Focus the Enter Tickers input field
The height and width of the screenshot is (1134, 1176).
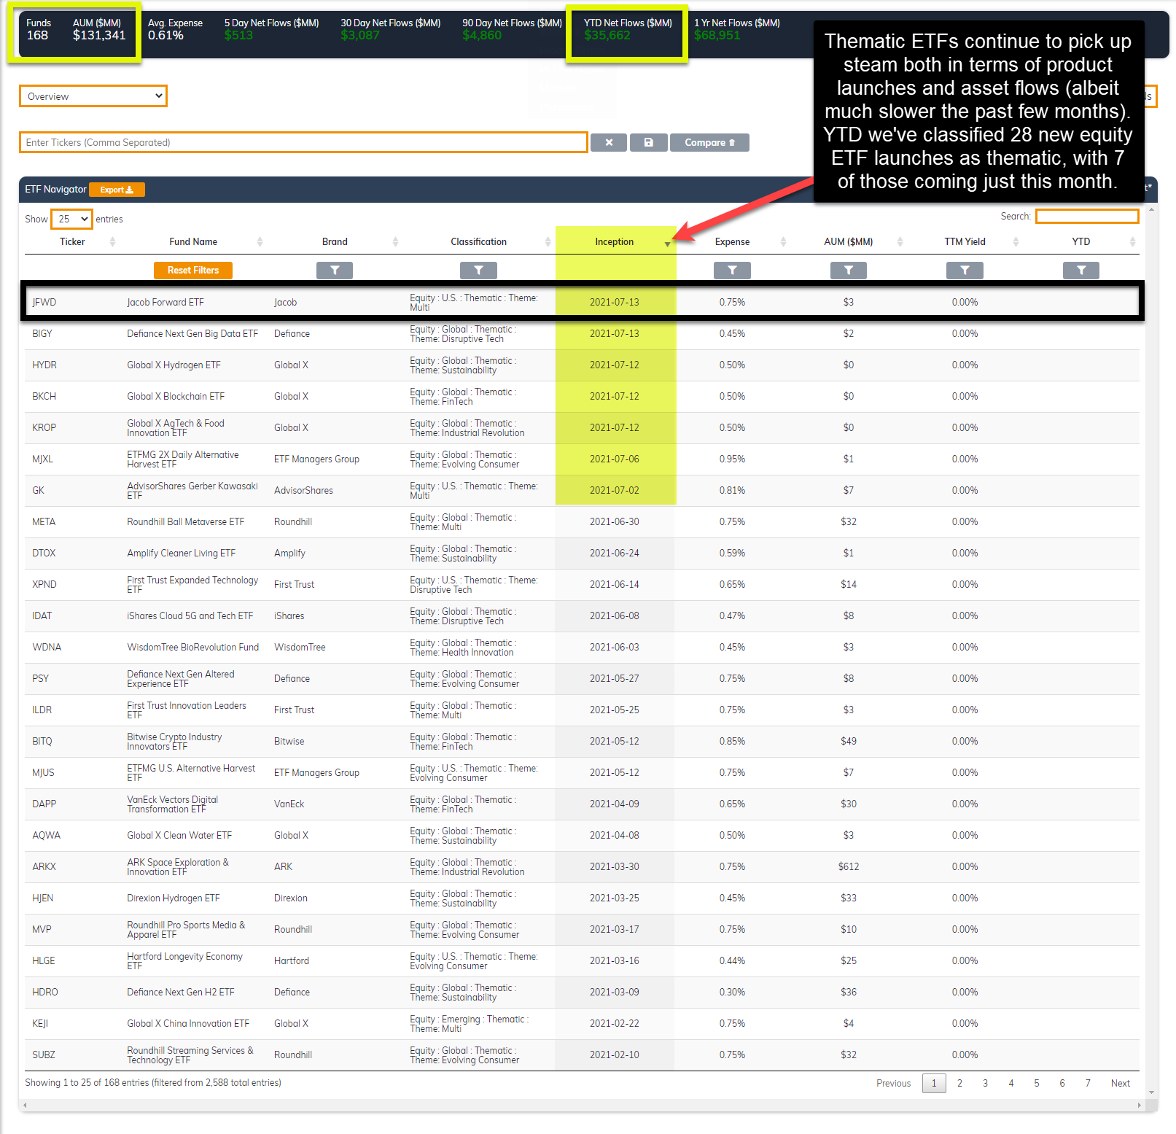(x=303, y=143)
